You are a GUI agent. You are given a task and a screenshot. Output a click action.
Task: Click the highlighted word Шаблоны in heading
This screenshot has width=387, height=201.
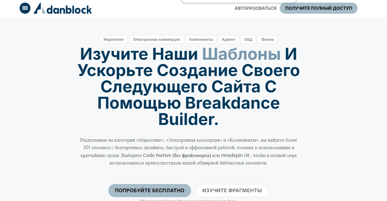(x=242, y=54)
